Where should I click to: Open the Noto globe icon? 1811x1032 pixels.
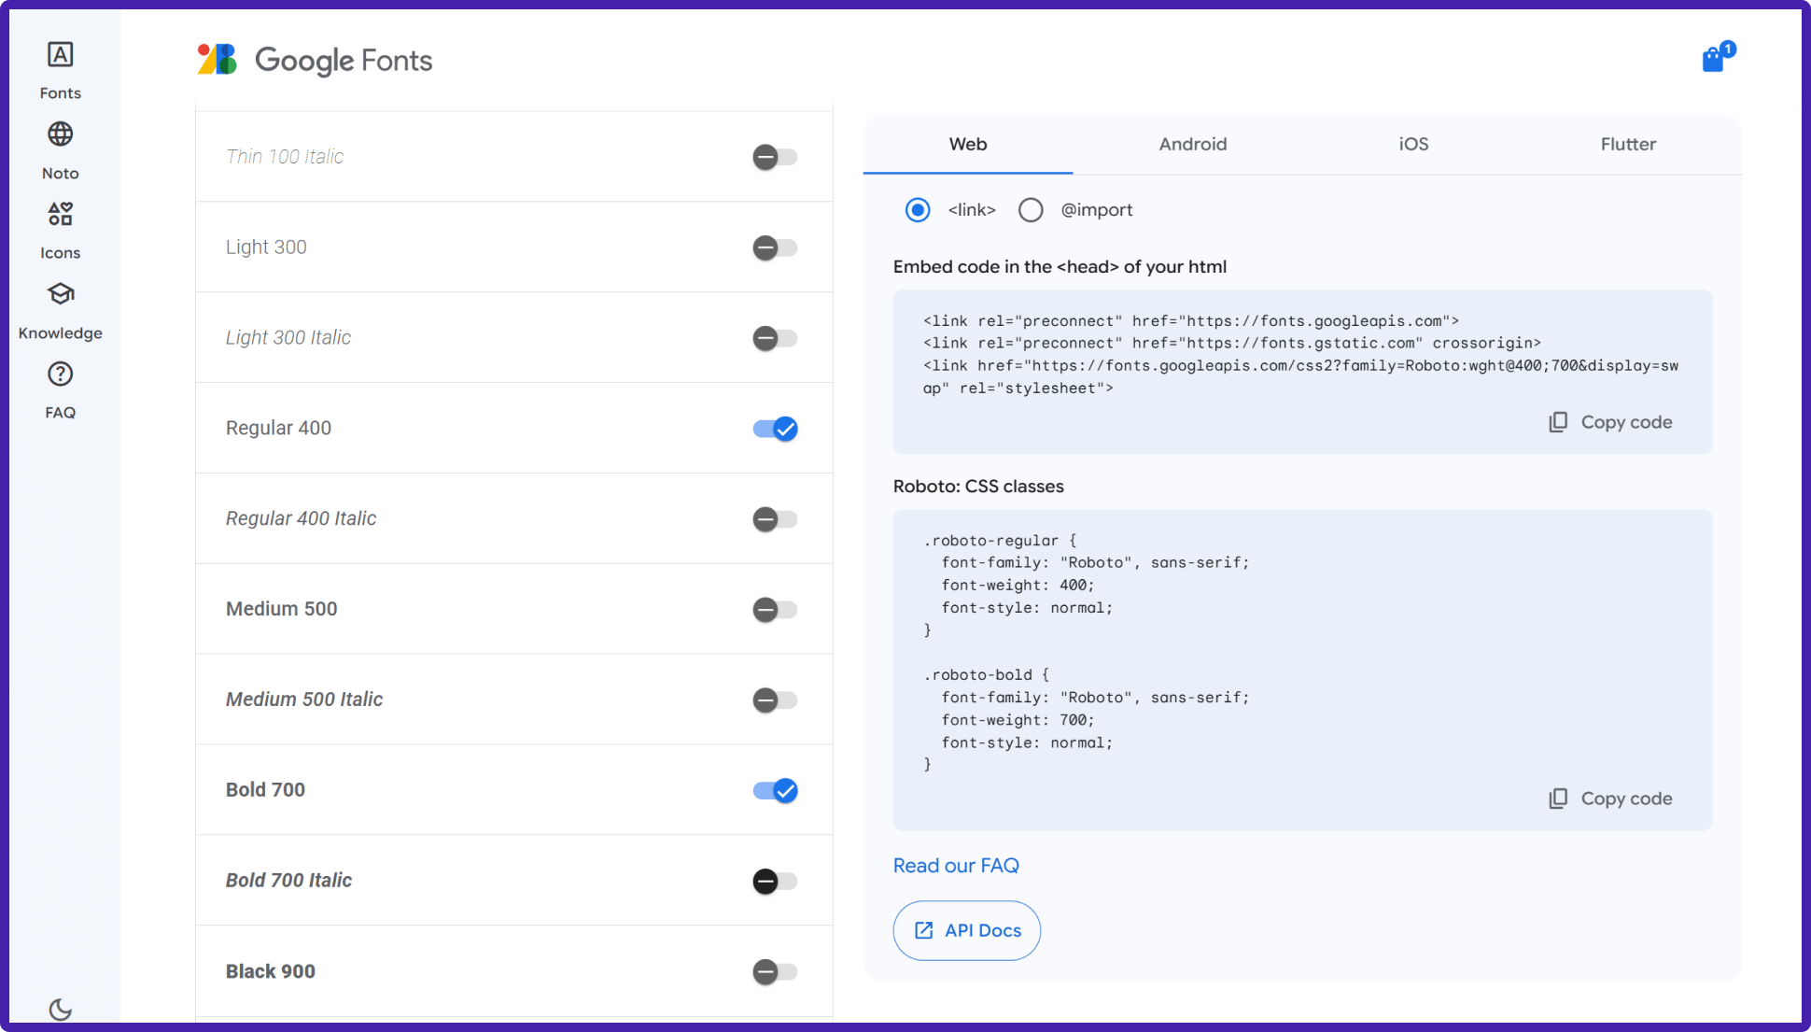[61, 134]
